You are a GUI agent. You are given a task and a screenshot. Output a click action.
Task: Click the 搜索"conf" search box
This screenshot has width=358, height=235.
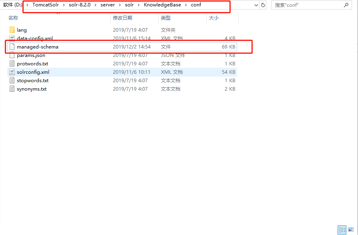[306, 5]
